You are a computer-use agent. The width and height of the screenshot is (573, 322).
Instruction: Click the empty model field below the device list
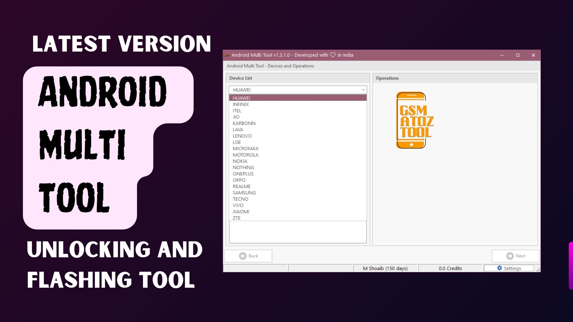[298, 232]
